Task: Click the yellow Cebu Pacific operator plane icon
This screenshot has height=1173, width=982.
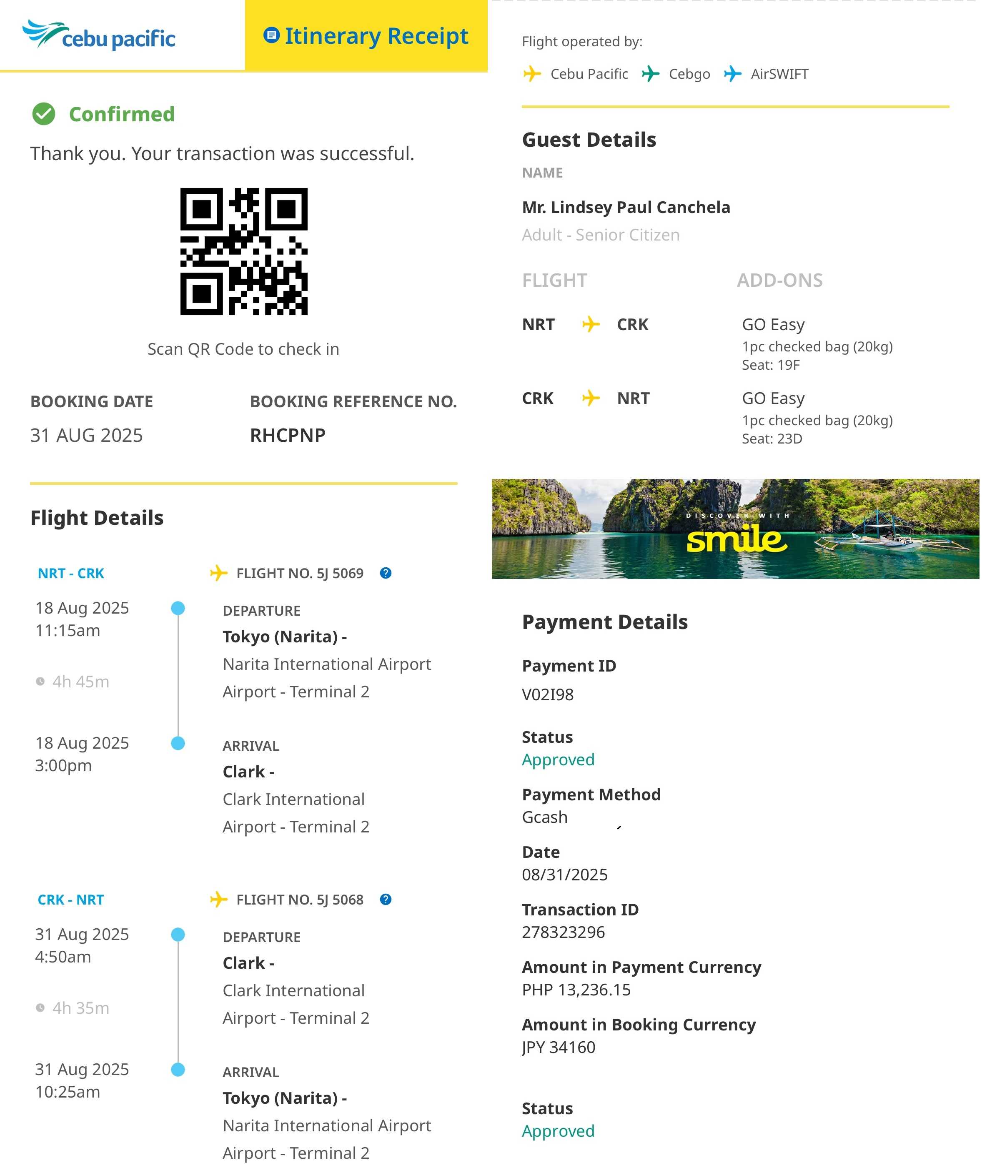Action: tap(532, 74)
